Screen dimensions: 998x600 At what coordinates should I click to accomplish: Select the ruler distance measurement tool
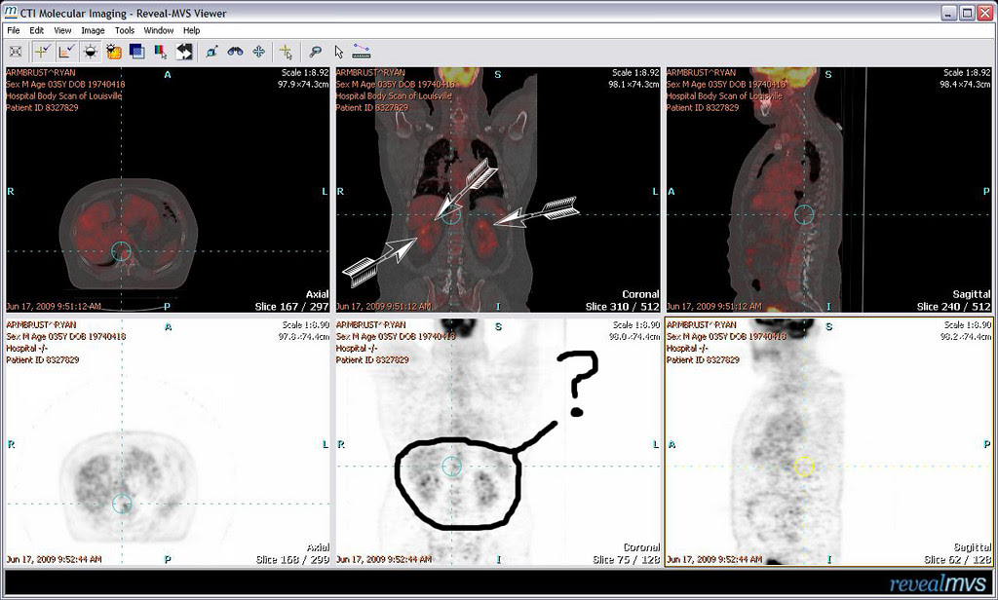point(362,52)
